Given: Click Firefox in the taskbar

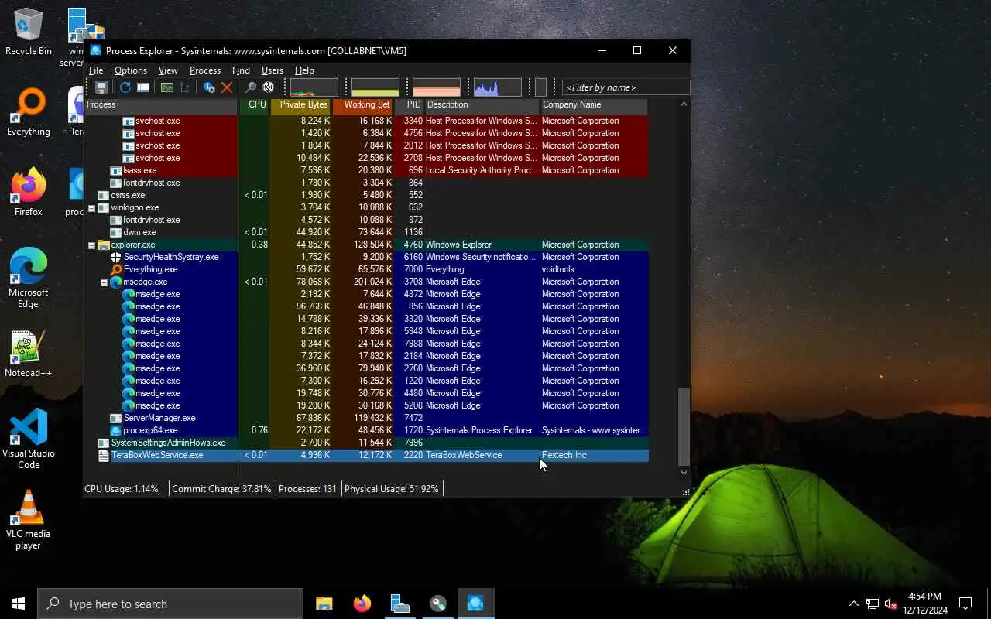Looking at the screenshot, I should (362, 604).
